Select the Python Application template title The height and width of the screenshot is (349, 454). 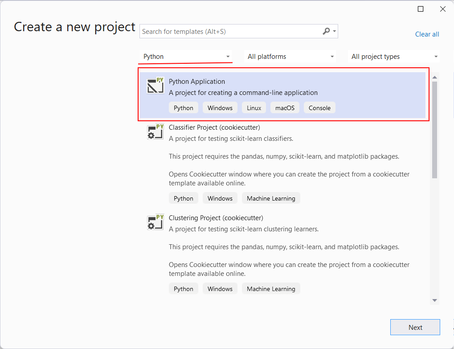point(197,82)
